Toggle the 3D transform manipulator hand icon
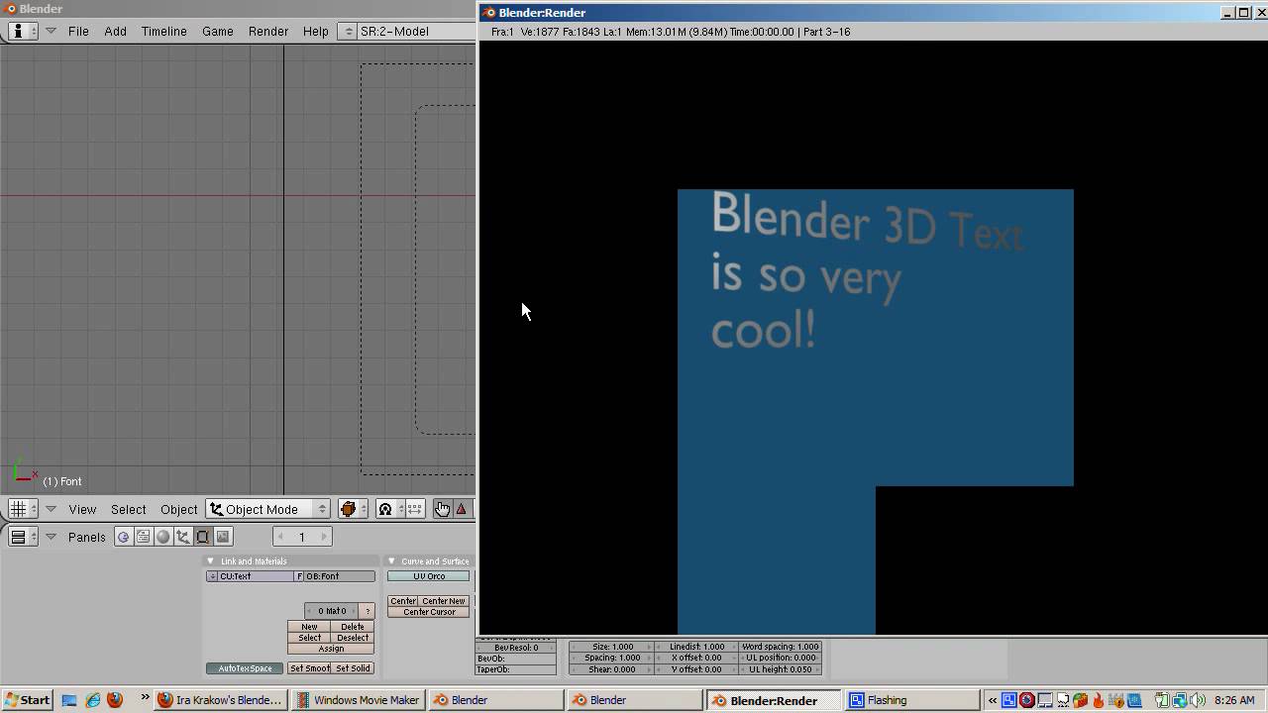Viewport: 1268px width, 713px height. click(442, 509)
